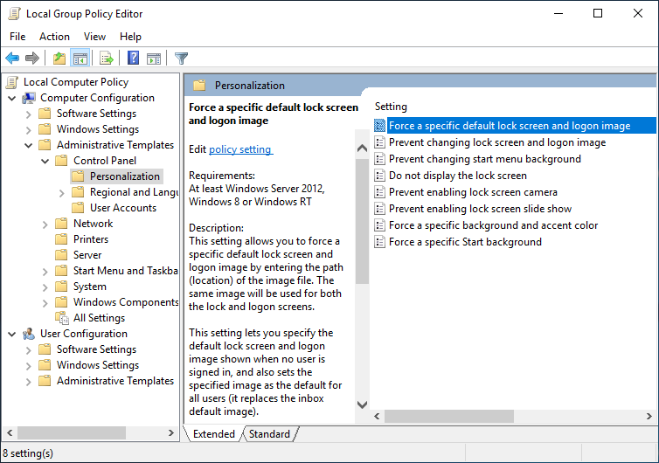Image resolution: width=659 pixels, height=463 pixels.
Task: Click the Up one level folder icon
Action: click(59, 59)
